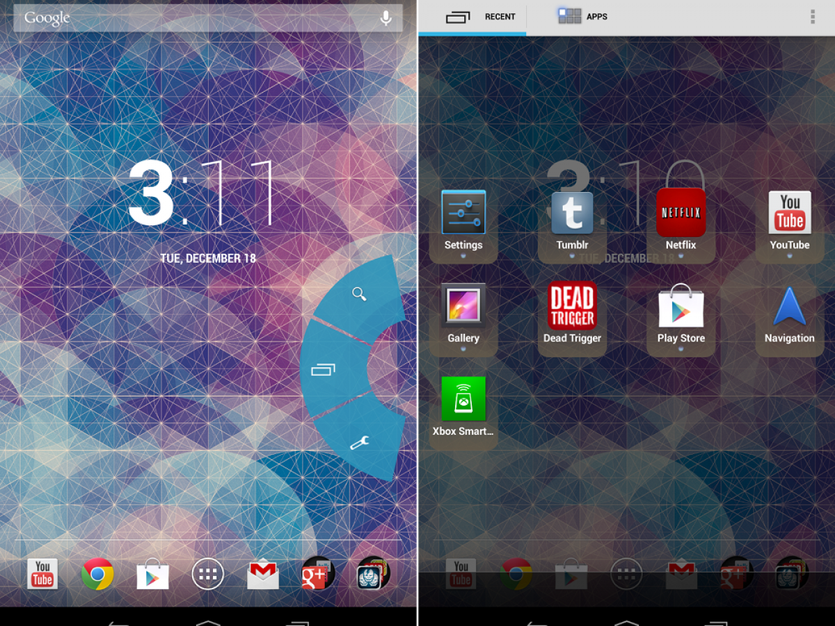The width and height of the screenshot is (835, 626).
Task: Tap the Settings label text
Action: 463,245
